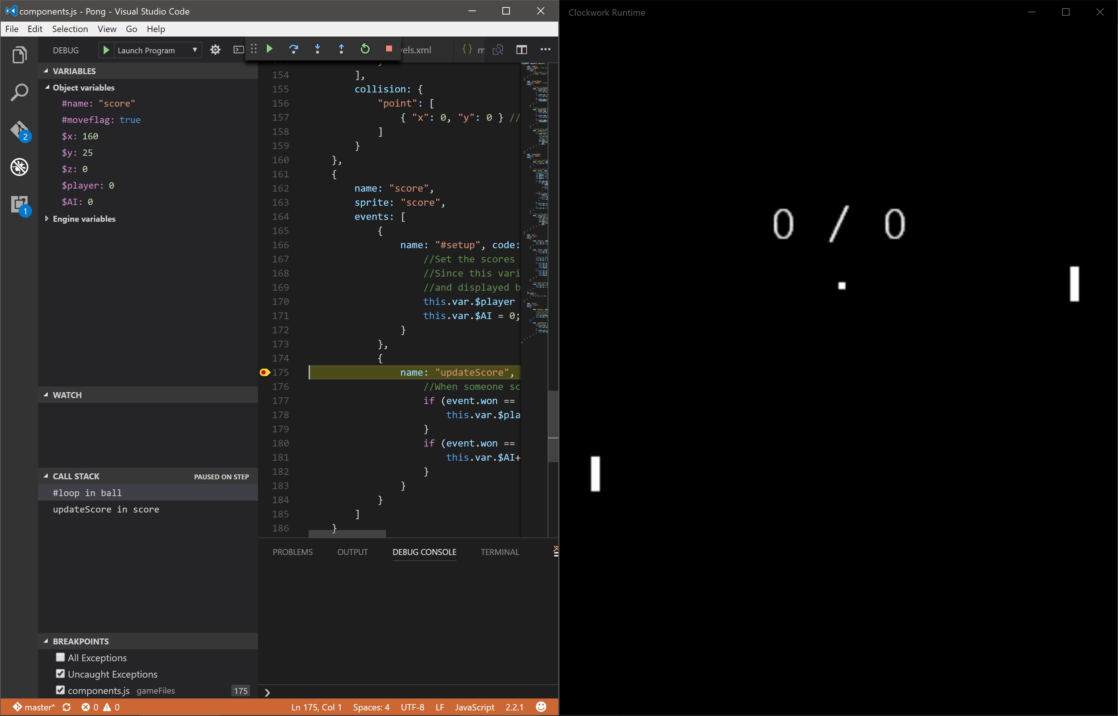The height and width of the screenshot is (716, 1118).
Task: Click the Step Out arrow icon
Action: pos(341,49)
